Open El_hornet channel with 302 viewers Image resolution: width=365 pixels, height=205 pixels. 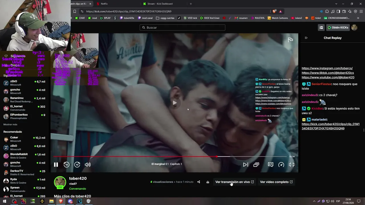24,108
